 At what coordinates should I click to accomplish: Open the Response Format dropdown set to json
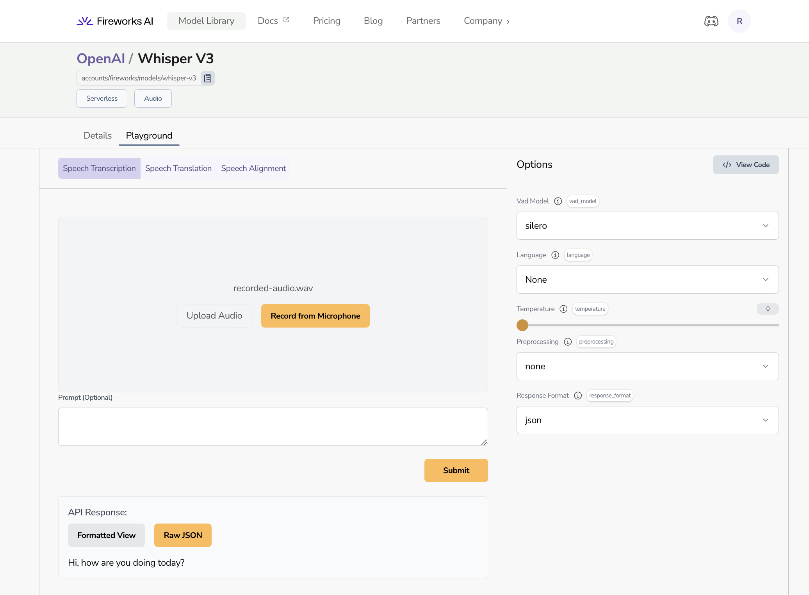click(647, 420)
